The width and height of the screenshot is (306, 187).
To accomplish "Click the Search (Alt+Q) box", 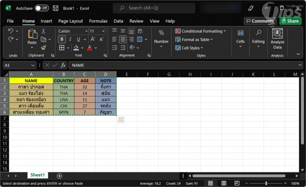I will point(154,8).
